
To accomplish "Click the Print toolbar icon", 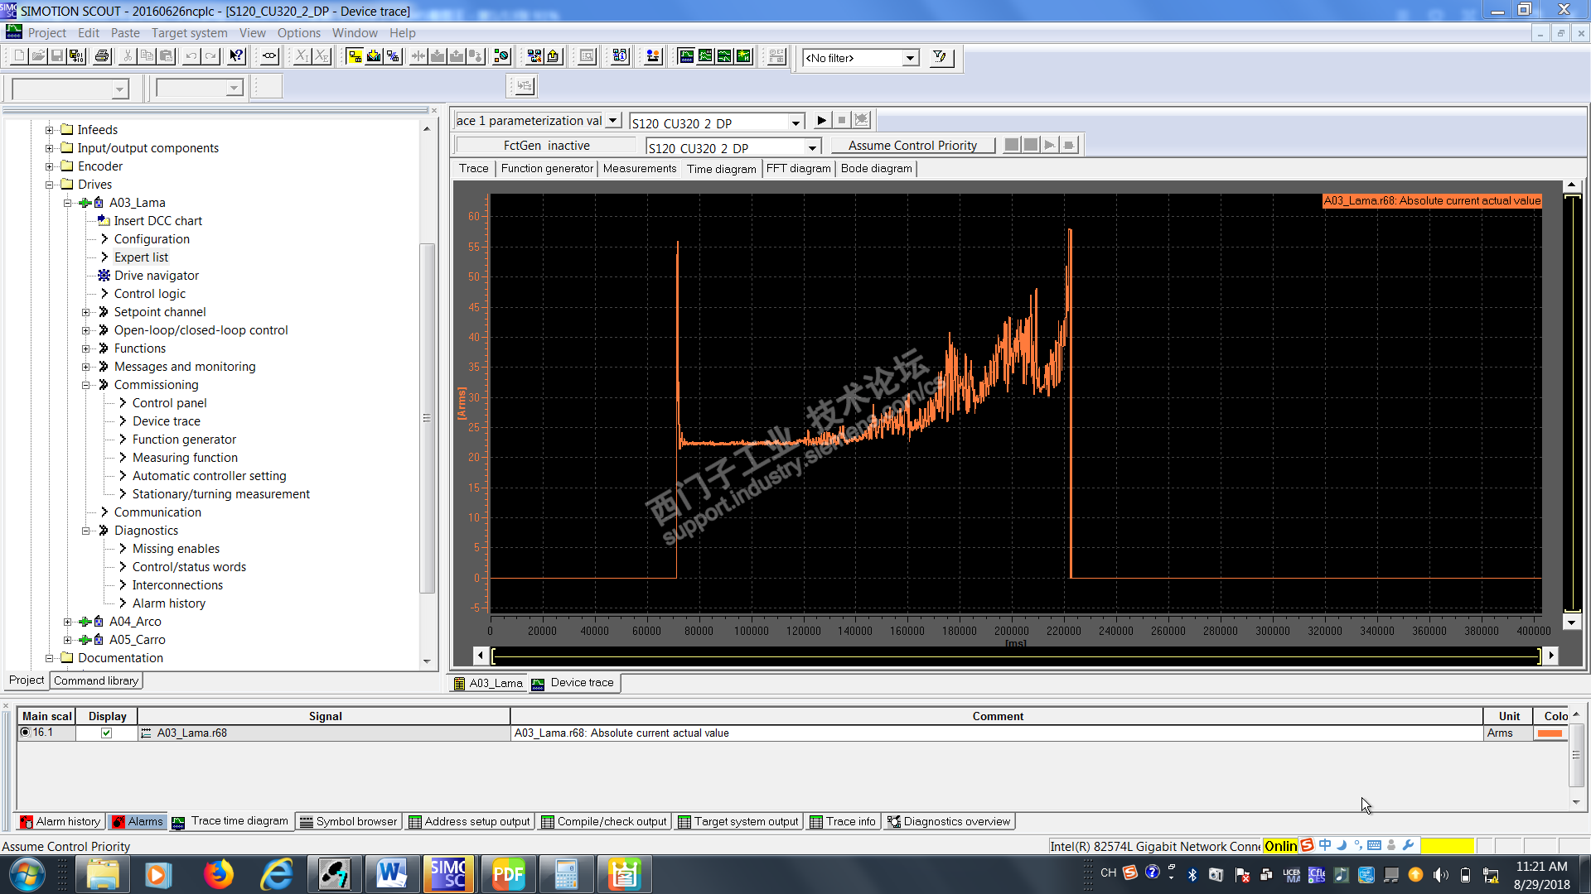I will coord(102,56).
